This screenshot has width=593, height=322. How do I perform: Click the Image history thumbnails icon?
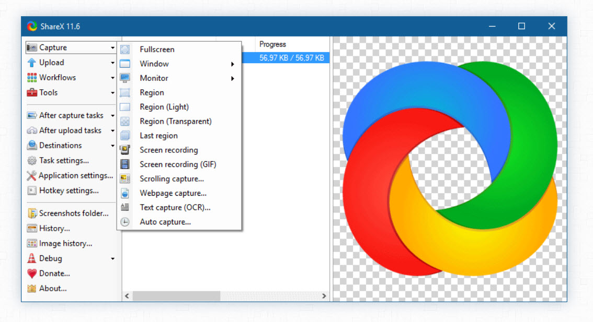tap(32, 244)
